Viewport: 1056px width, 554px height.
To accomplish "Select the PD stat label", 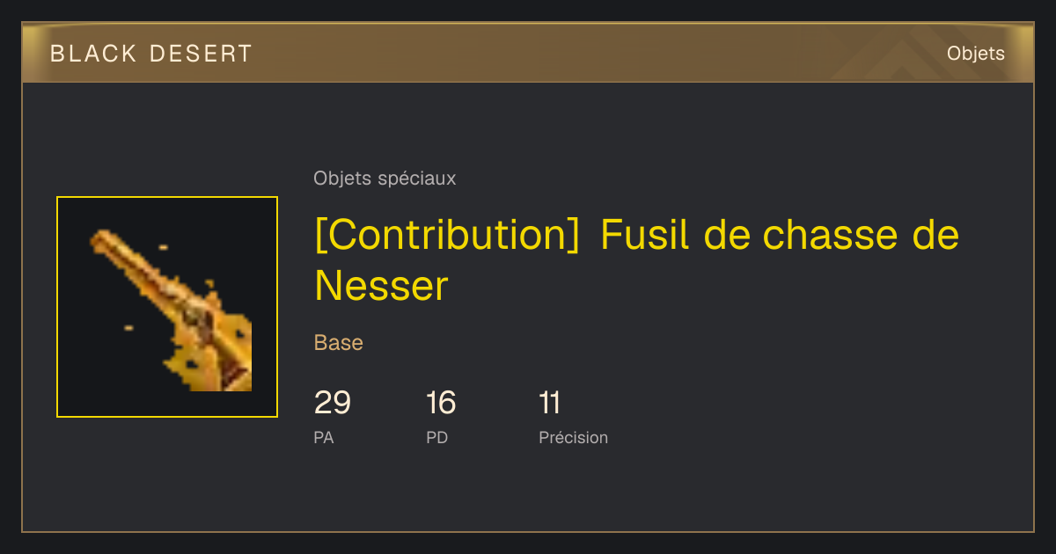I will (x=437, y=437).
